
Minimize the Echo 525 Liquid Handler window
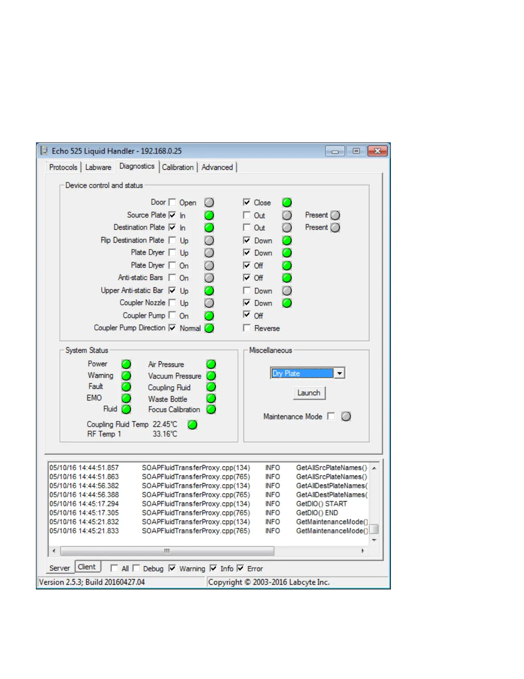pos(335,151)
